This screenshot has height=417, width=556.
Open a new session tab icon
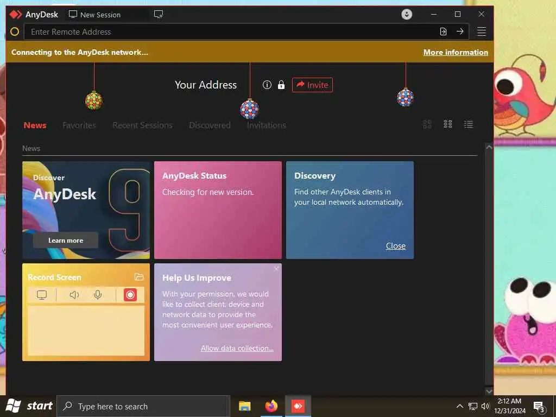click(159, 14)
